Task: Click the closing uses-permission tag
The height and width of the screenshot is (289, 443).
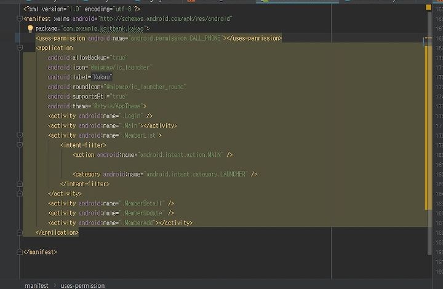Action: coord(254,38)
